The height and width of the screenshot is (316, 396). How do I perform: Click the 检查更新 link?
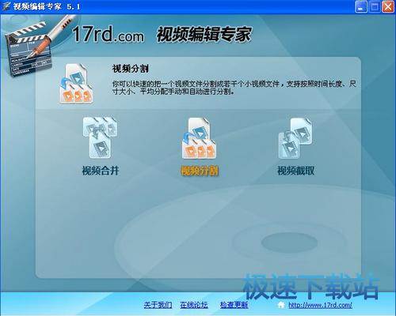pyautogui.click(x=234, y=305)
